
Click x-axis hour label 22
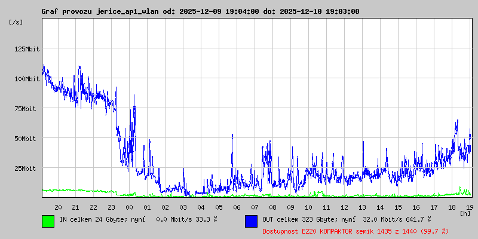point(94,207)
